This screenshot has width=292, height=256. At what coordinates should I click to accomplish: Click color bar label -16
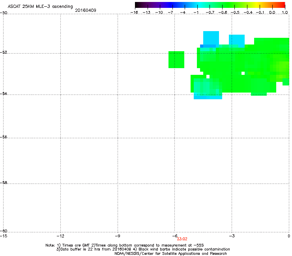coord(134,13)
